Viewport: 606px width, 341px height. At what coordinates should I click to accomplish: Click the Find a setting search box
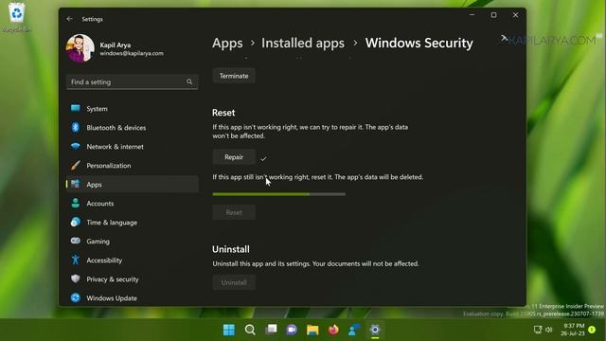click(x=133, y=82)
